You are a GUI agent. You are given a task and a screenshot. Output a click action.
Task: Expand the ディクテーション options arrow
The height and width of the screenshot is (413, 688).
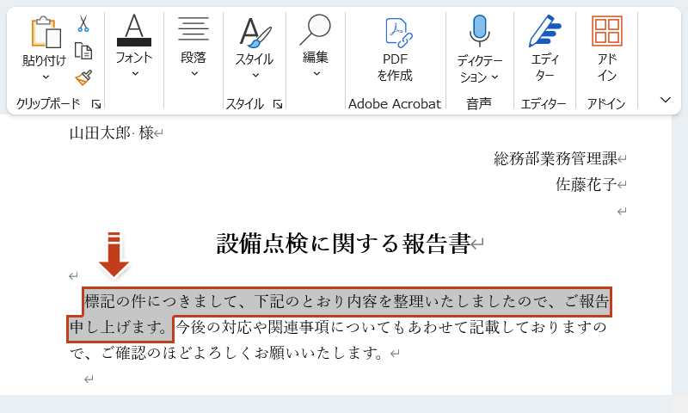[x=495, y=77]
